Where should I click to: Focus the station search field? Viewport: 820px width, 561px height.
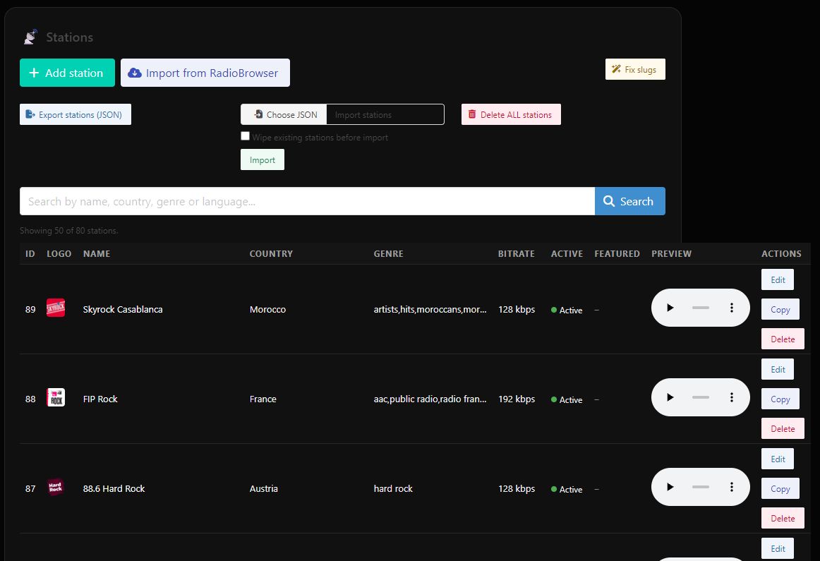pos(307,201)
